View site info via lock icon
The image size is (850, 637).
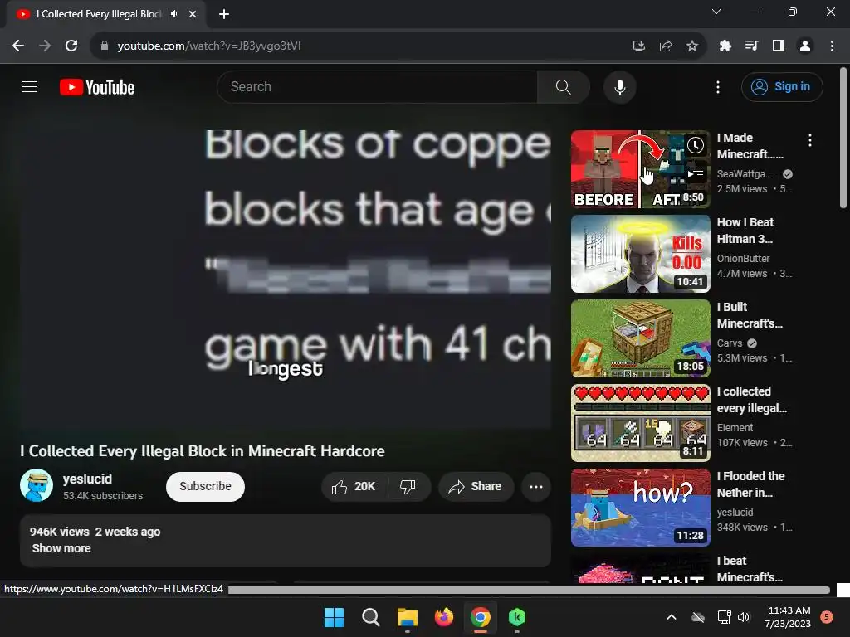(104, 46)
